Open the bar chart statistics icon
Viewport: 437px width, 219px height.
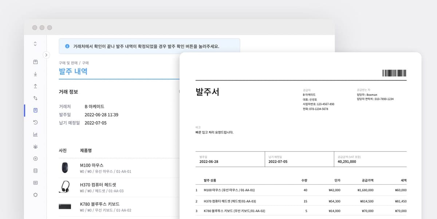(x=35, y=135)
